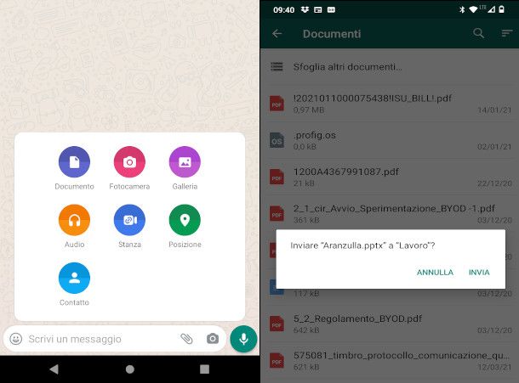Image resolution: width=519 pixels, height=383 pixels.
Task: Select the ISU_BILL pdf file
Action: (x=390, y=103)
